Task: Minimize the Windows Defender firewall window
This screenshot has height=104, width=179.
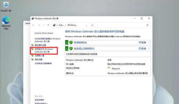Action: [135, 18]
